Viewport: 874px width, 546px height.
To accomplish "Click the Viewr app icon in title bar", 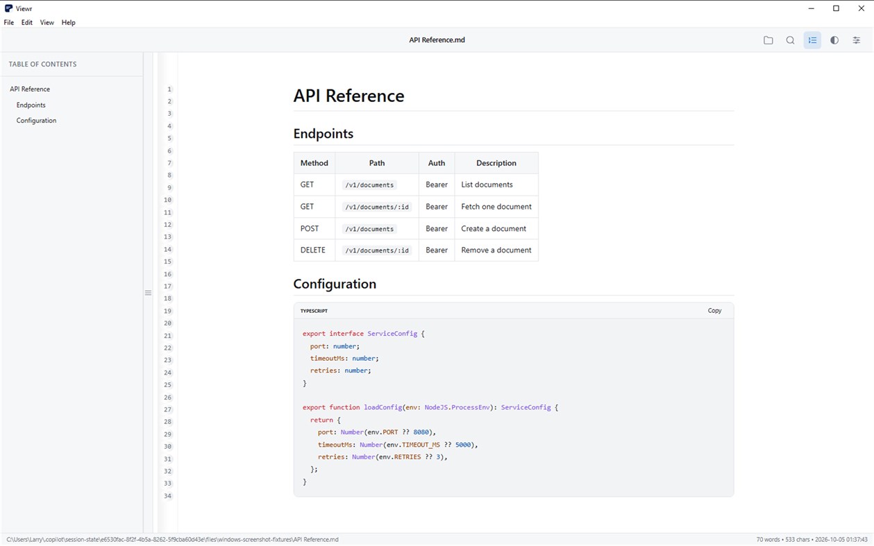I will 8,8.
